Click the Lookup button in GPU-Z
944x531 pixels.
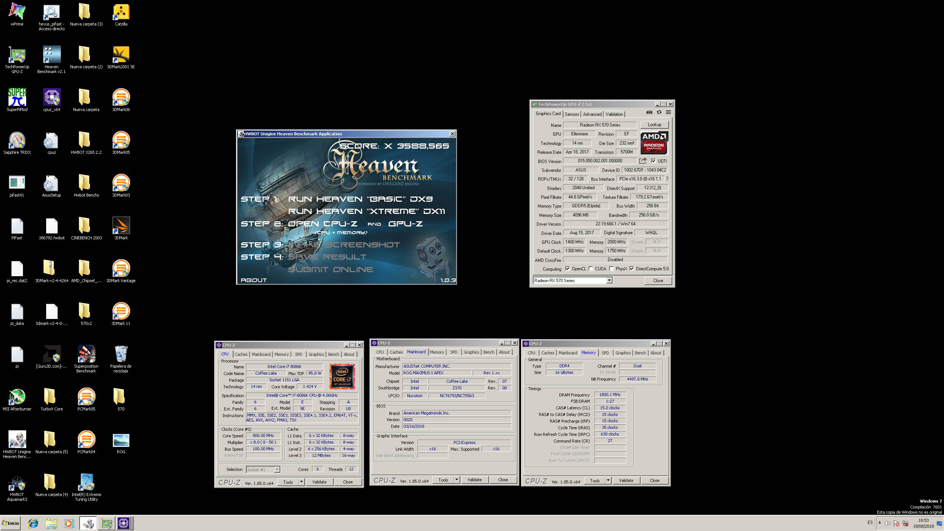click(655, 125)
